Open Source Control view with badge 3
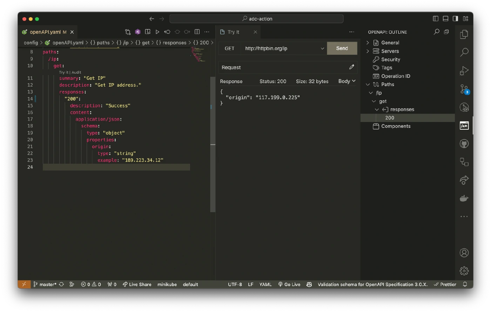Screen dimensions: 491x312 tap(464, 89)
